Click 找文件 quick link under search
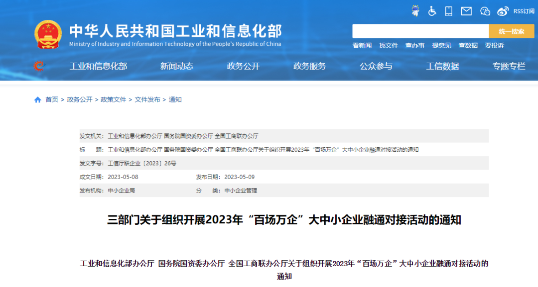 (x=389, y=45)
